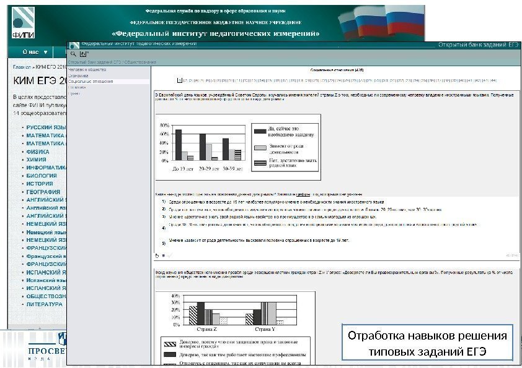
Task: Go to page 8 in the task pagination
Action: point(217,80)
